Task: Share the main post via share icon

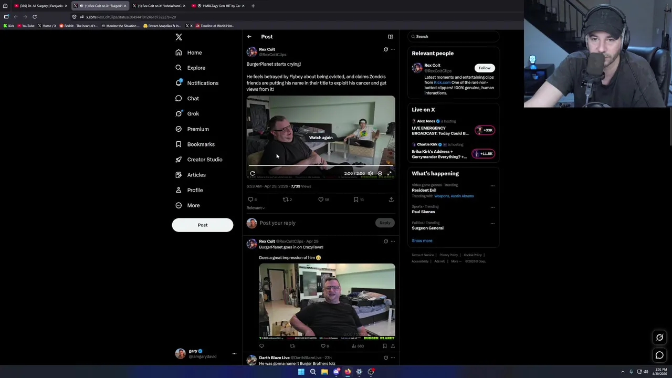Action: click(x=391, y=199)
